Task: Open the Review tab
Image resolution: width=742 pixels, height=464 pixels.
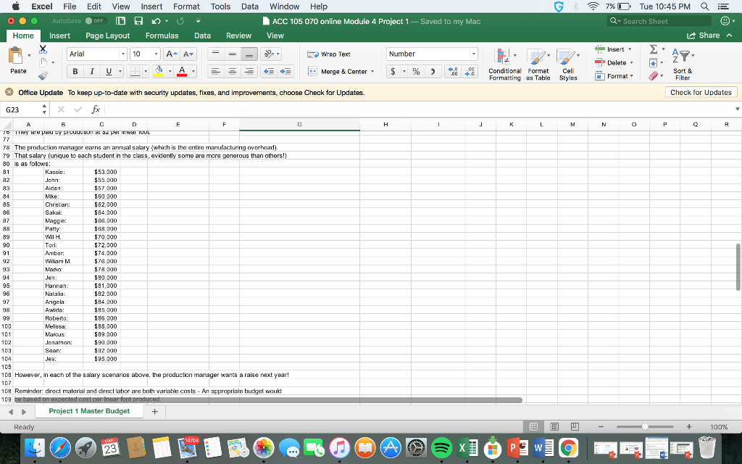Action: tap(238, 36)
